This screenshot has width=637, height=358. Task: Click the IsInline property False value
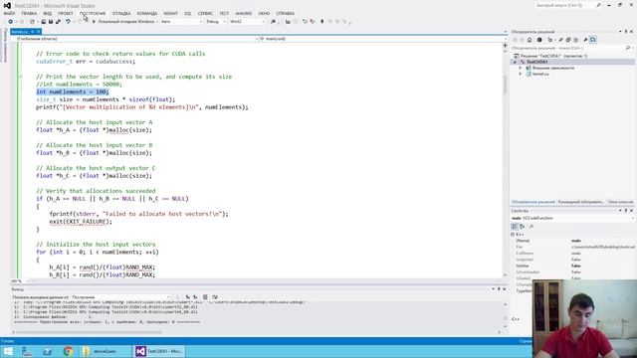576,266
